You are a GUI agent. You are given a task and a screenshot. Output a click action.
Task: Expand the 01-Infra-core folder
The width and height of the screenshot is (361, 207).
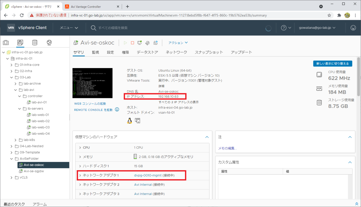pyautogui.click(x=11, y=65)
